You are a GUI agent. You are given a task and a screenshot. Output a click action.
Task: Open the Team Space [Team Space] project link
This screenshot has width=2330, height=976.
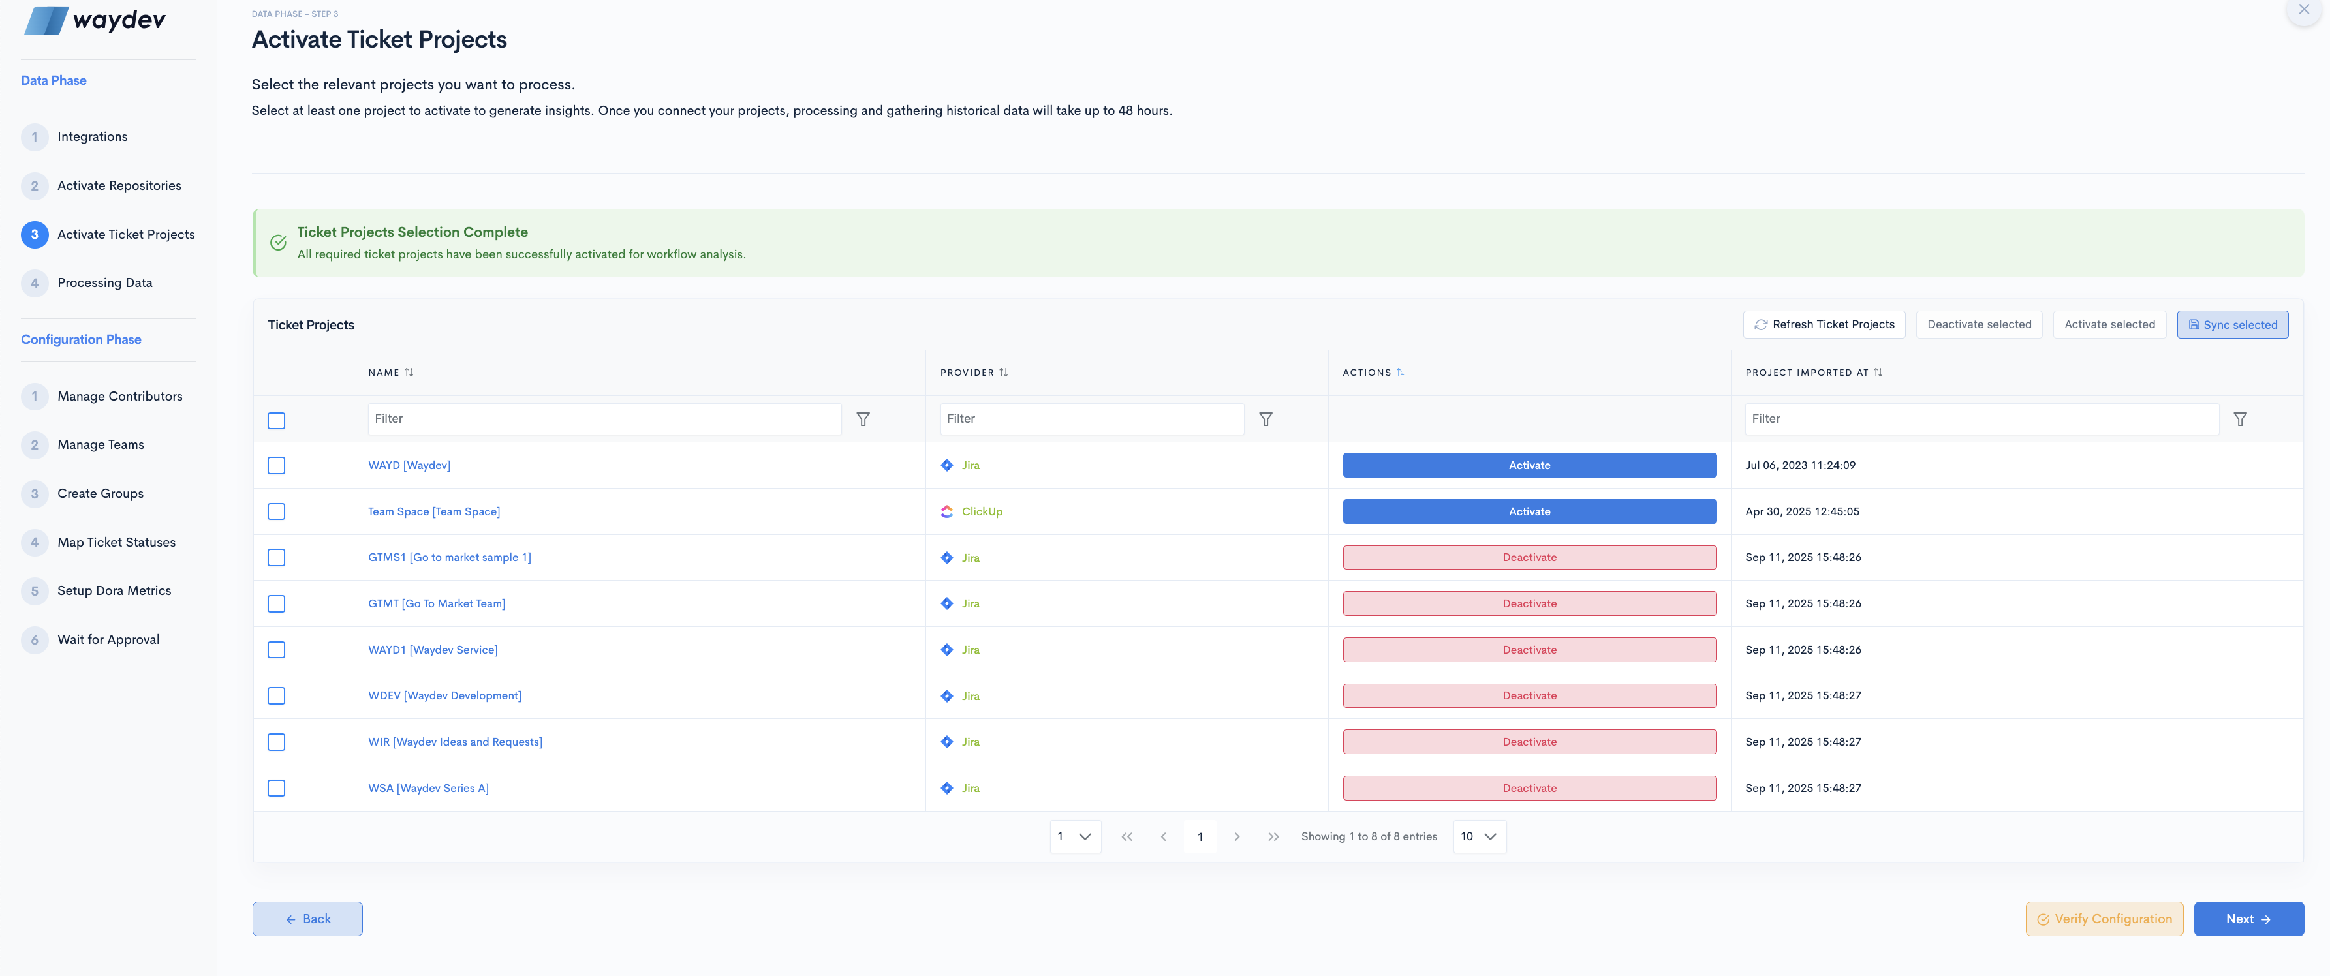pos(433,512)
